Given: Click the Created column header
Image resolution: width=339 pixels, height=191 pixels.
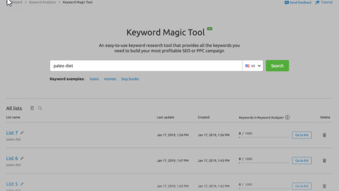Looking at the screenshot, I should (x=204, y=117).
